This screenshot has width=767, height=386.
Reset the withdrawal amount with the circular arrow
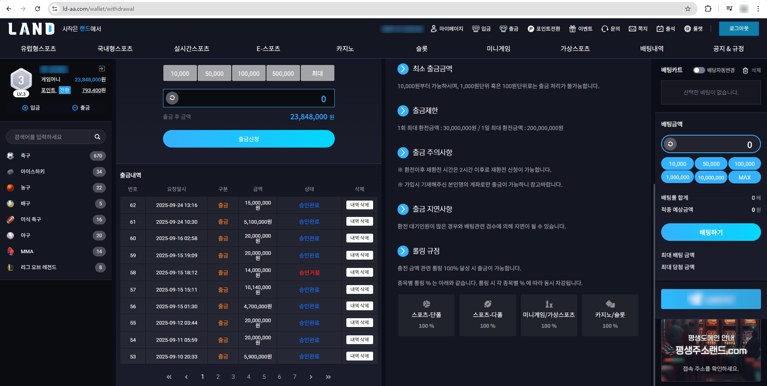(x=172, y=98)
